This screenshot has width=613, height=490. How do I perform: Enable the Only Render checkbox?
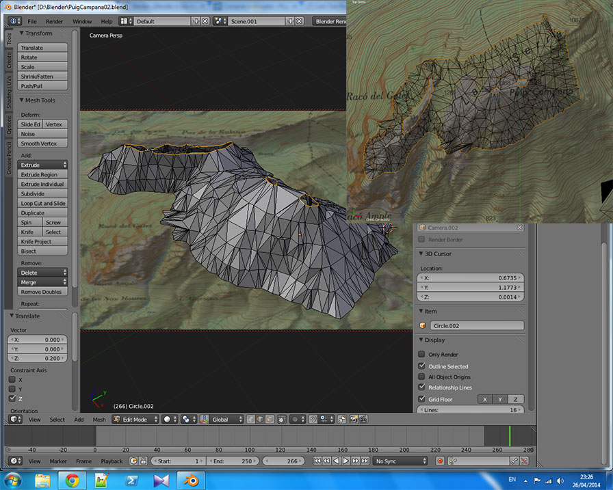coord(421,354)
